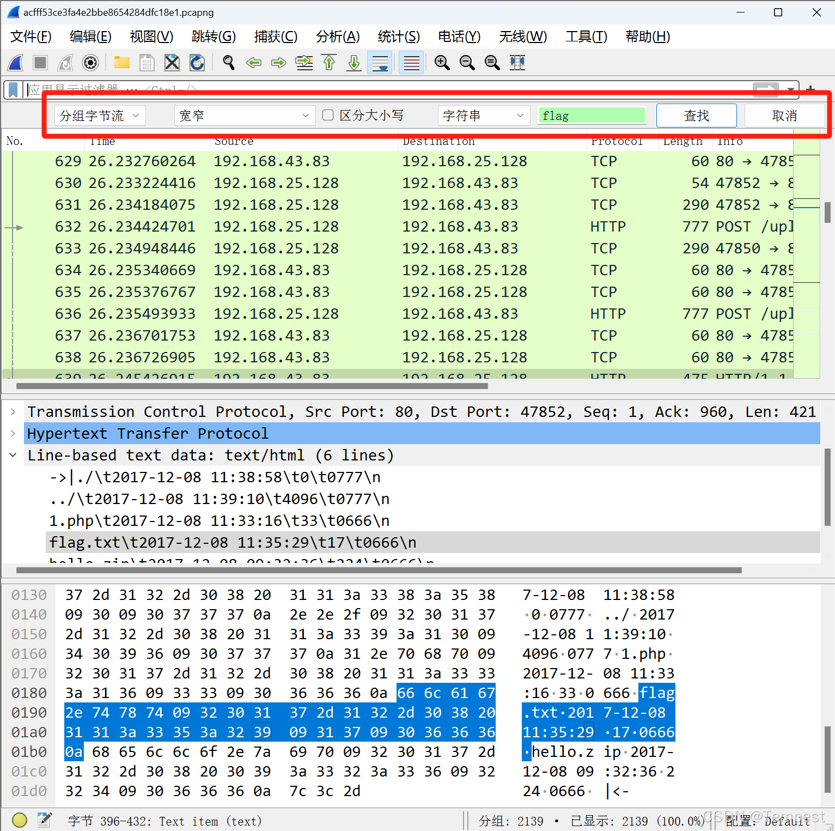Open capture options gear icon

(90, 63)
